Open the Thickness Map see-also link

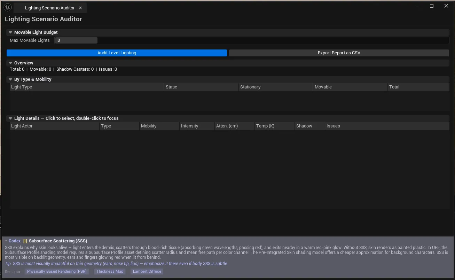coord(110,271)
